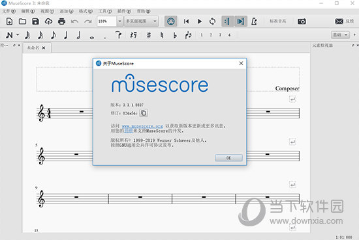Open the 工具 menu
359x240 pixels.
105,11
